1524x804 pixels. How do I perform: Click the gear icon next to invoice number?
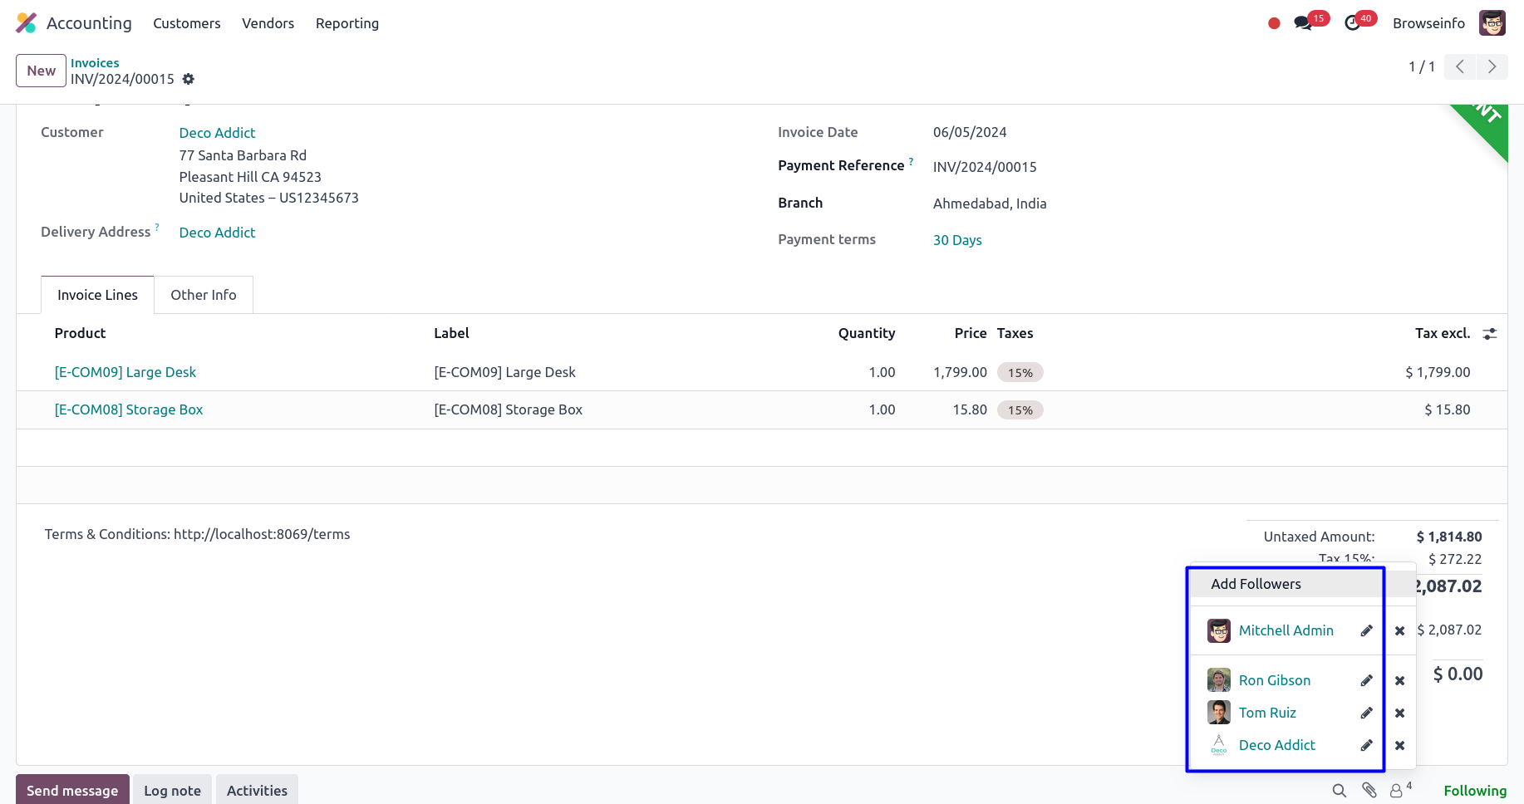pos(189,79)
